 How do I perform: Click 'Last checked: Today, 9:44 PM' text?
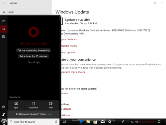(x=81, y=23)
